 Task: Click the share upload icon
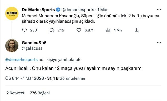pos(136,30)
